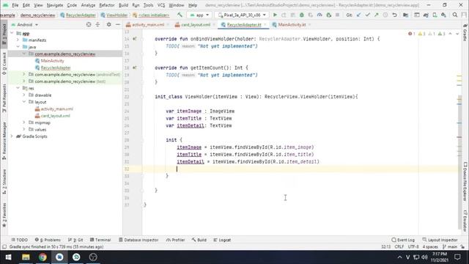469x264 pixels.
Task: Open the app run configuration dropdown
Action: click(x=199, y=15)
